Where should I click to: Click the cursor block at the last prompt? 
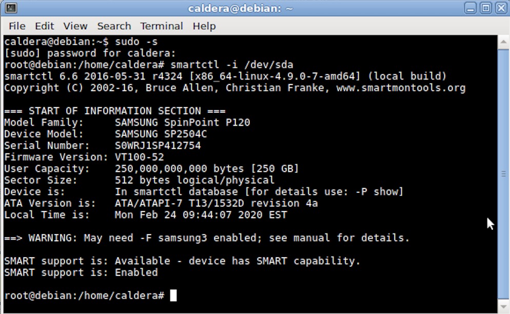tap(173, 295)
